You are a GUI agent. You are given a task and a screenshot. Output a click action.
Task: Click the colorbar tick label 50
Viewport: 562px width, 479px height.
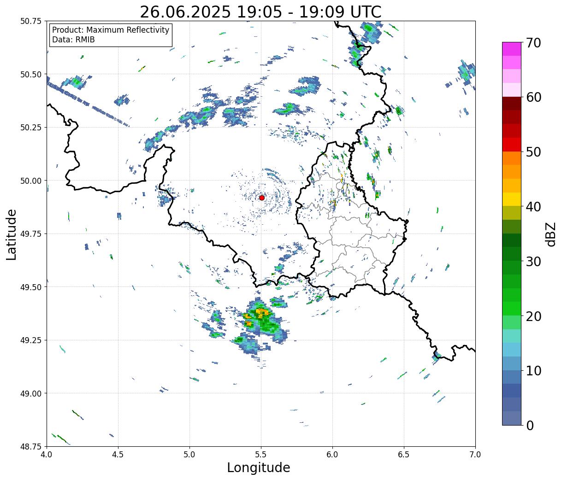pos(533,152)
